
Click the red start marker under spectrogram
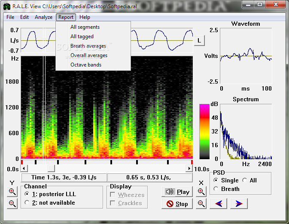(x=22, y=162)
